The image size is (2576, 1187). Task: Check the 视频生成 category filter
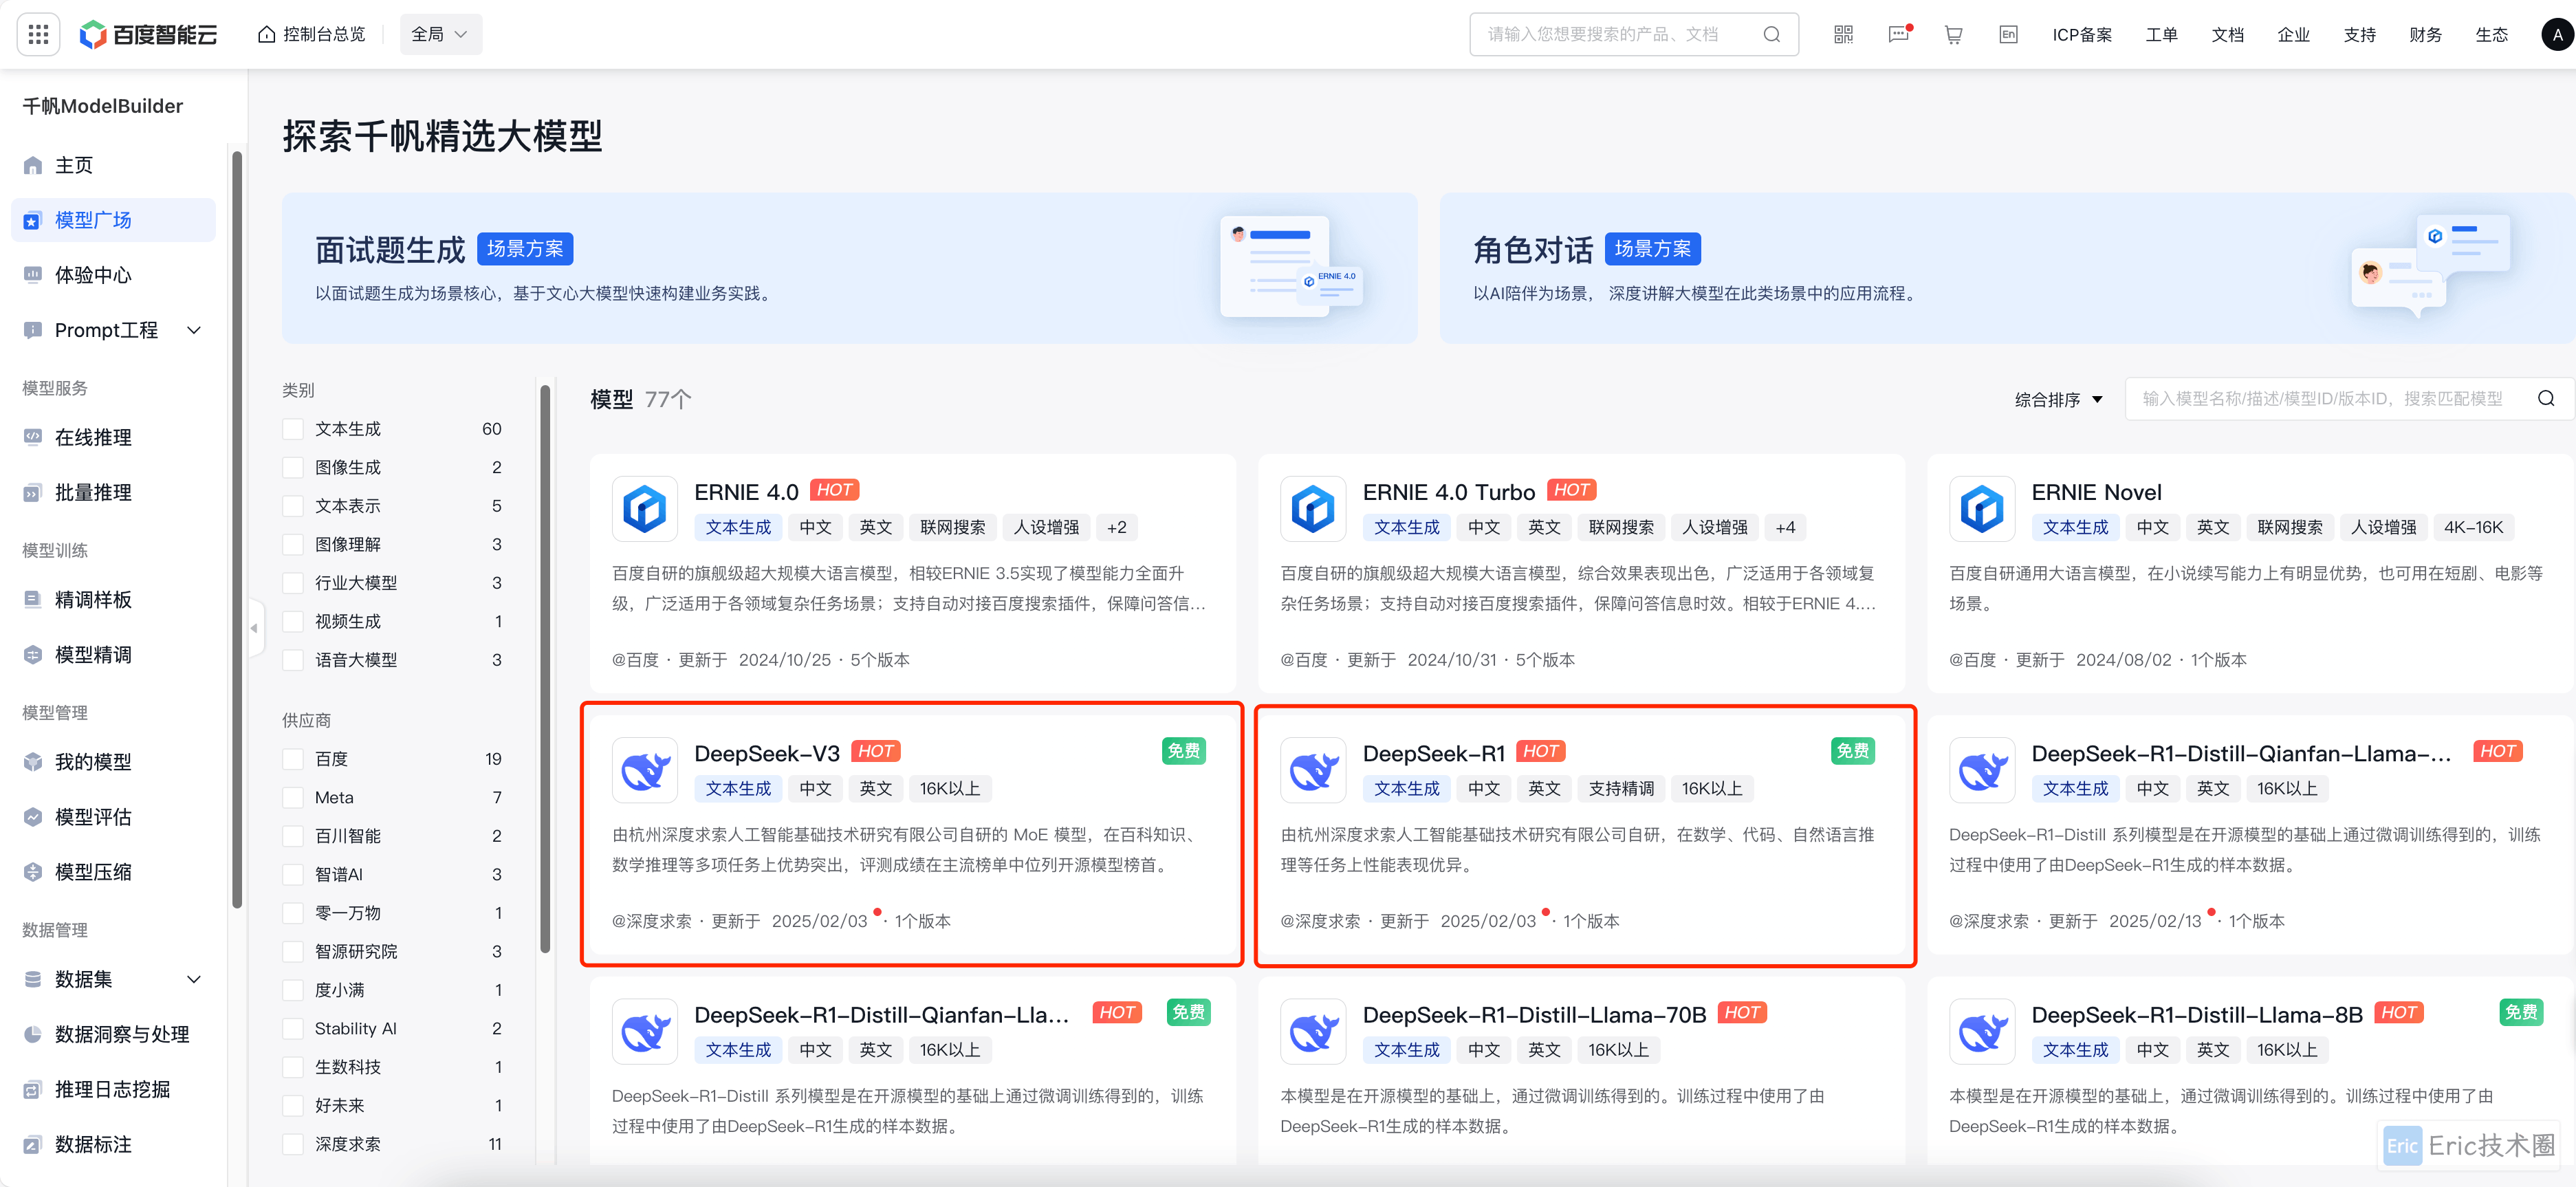(x=293, y=621)
